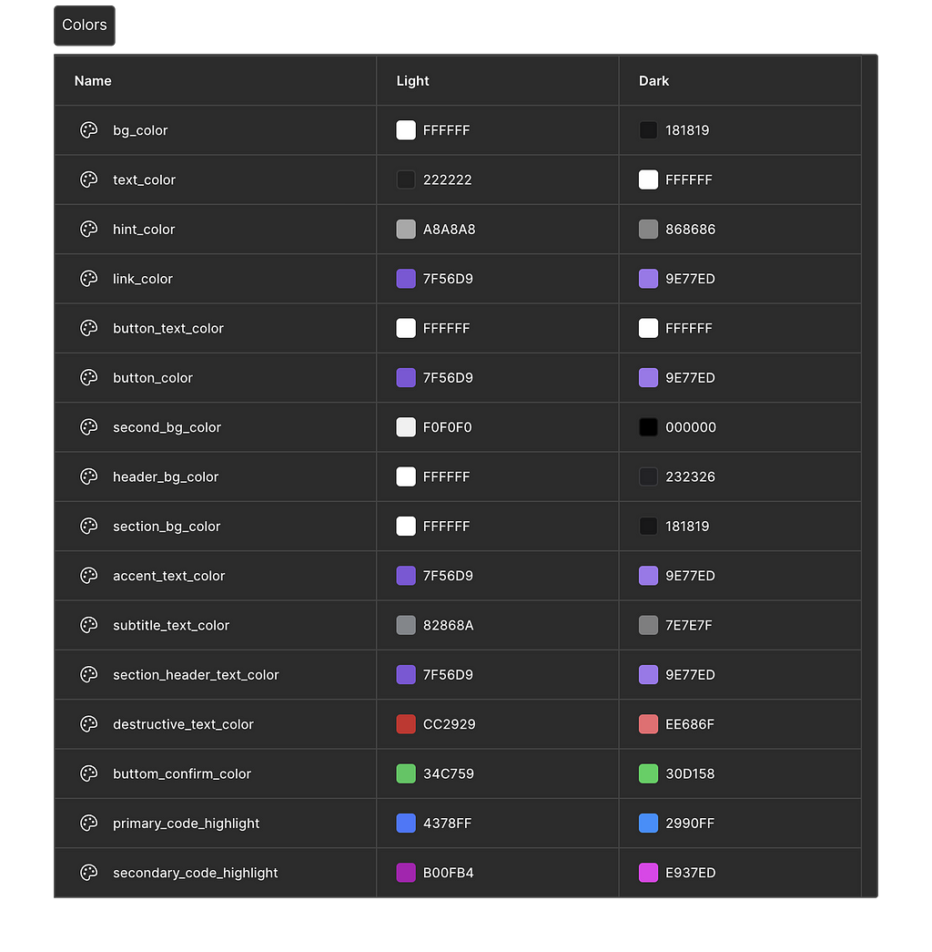
Task: Click the palette icon beside accent_text_color
Action: pyautogui.click(x=88, y=576)
